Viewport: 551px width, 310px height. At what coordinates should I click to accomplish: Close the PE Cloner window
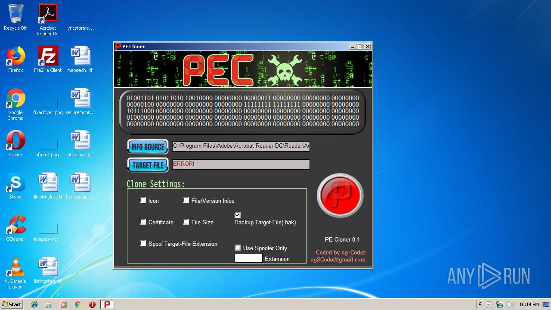(x=367, y=46)
